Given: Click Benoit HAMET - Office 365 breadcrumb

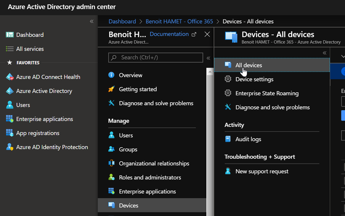Looking at the screenshot, I should (x=179, y=21).
